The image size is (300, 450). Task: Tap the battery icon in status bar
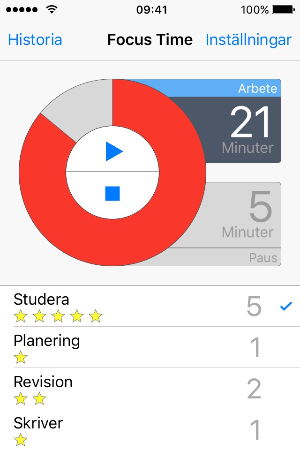tap(283, 9)
